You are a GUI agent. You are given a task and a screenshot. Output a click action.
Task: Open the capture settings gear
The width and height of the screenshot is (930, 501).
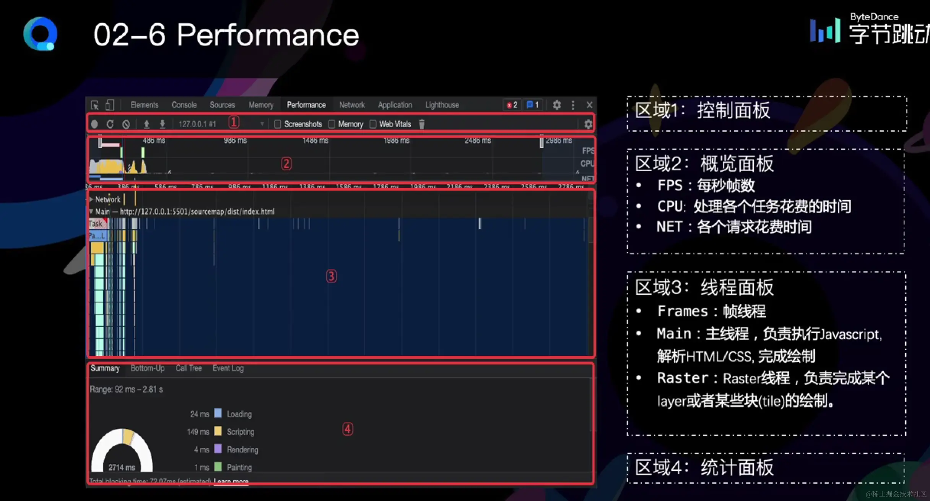point(588,124)
